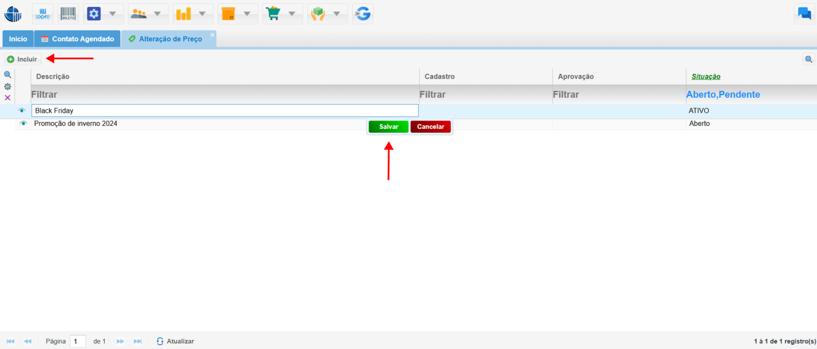Click the blue G sync icon
The image size is (817, 349).
tap(363, 14)
